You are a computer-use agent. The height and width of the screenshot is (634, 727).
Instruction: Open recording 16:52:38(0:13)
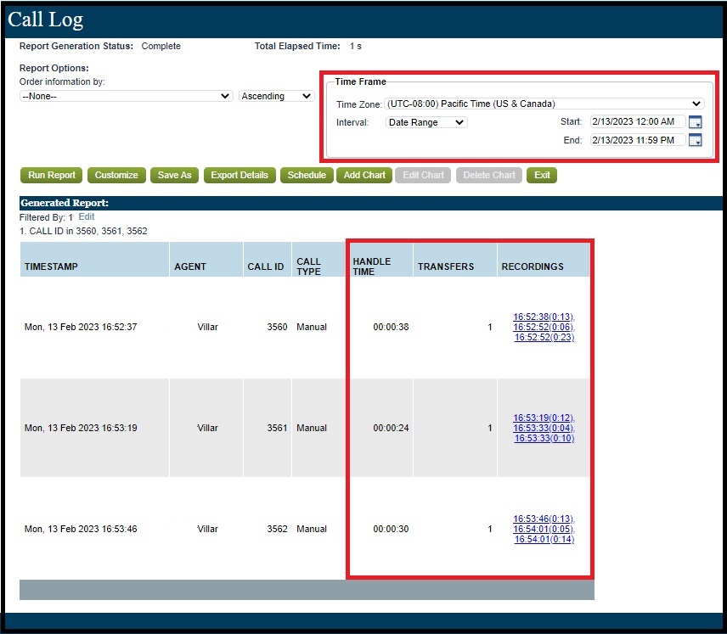(544, 317)
